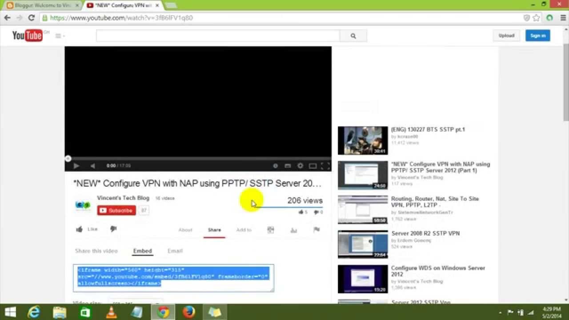The height and width of the screenshot is (320, 569).
Task: Open the transcript icon below the video
Action: [270, 230]
